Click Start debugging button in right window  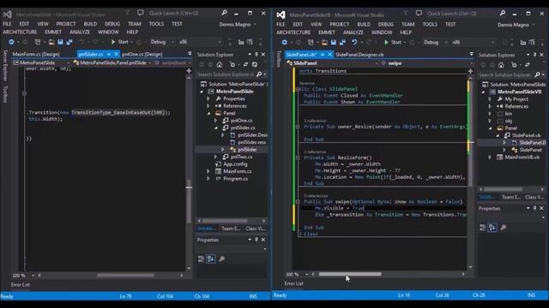(x=393, y=42)
